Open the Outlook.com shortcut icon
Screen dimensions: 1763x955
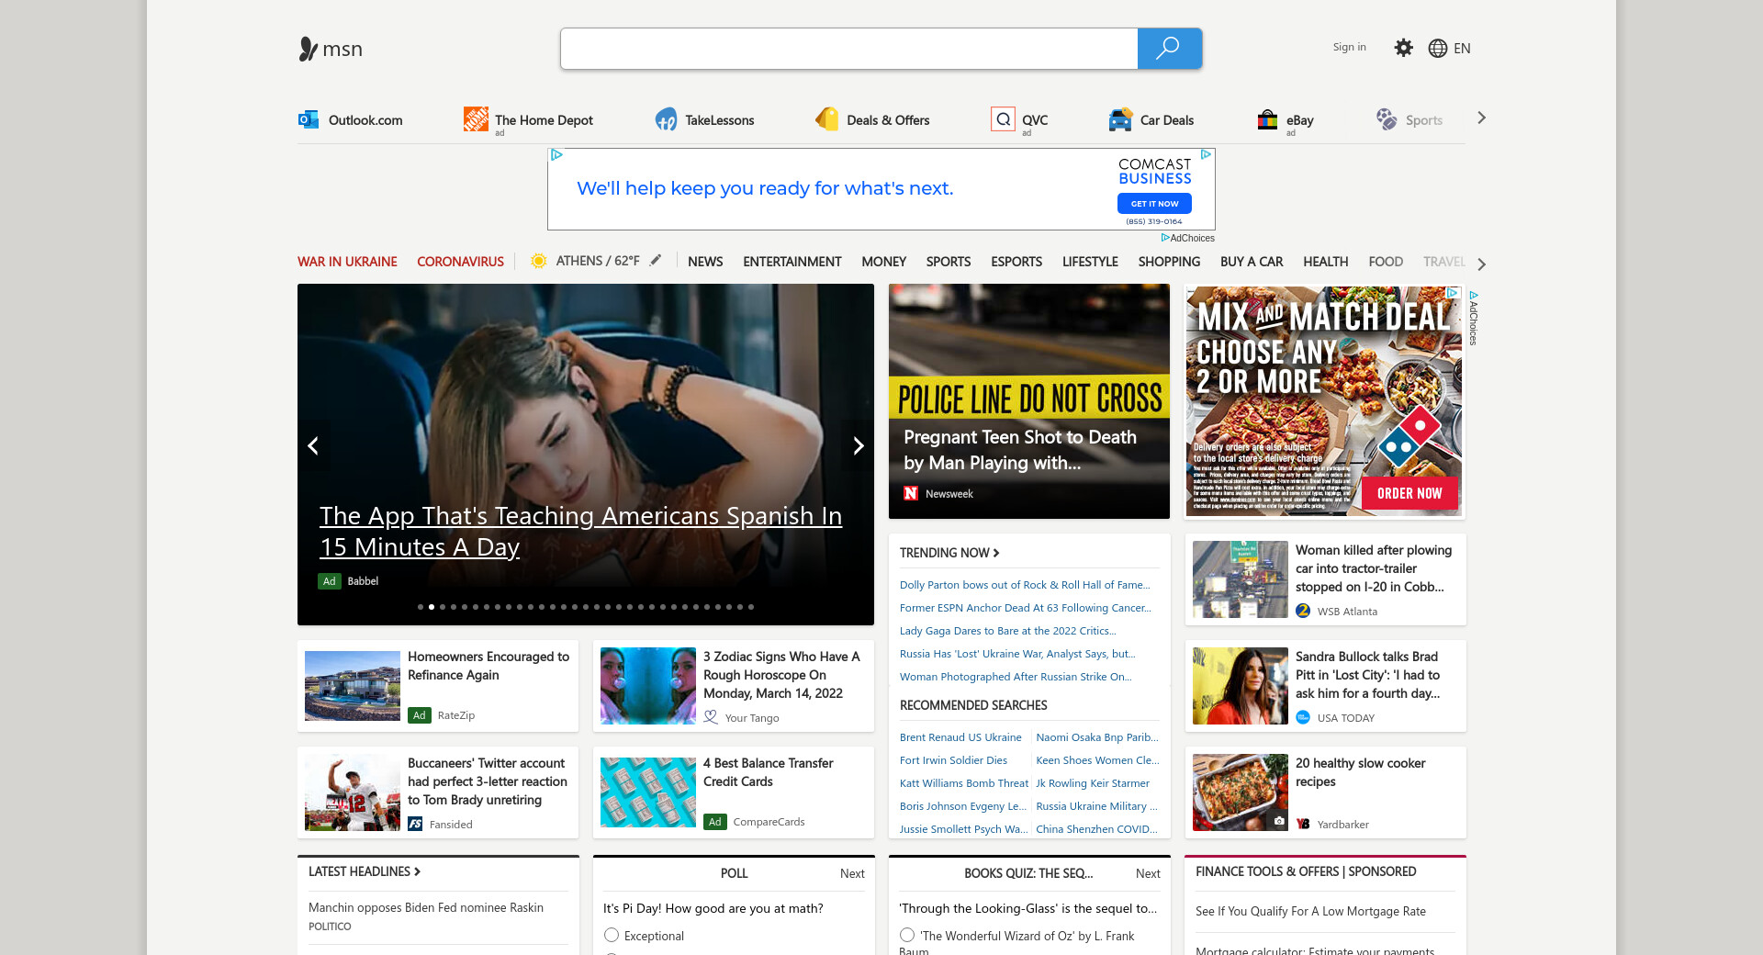pos(309,119)
